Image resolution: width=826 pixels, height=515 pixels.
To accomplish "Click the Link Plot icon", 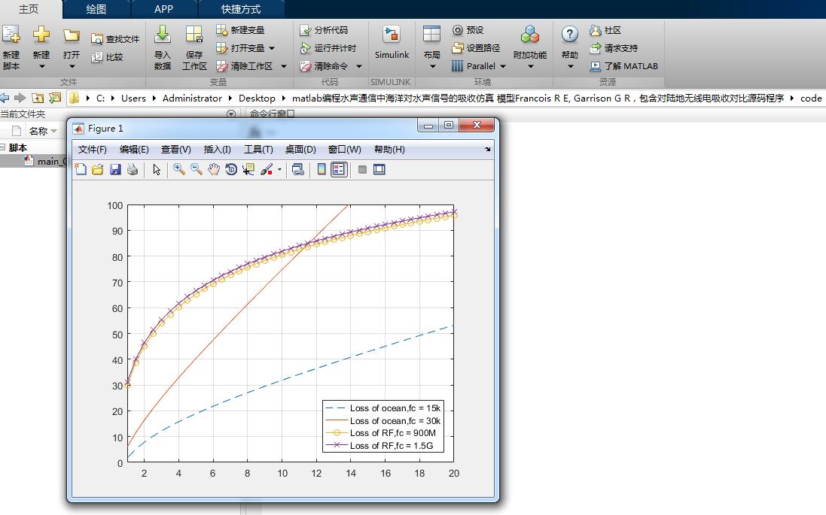I will (298, 169).
